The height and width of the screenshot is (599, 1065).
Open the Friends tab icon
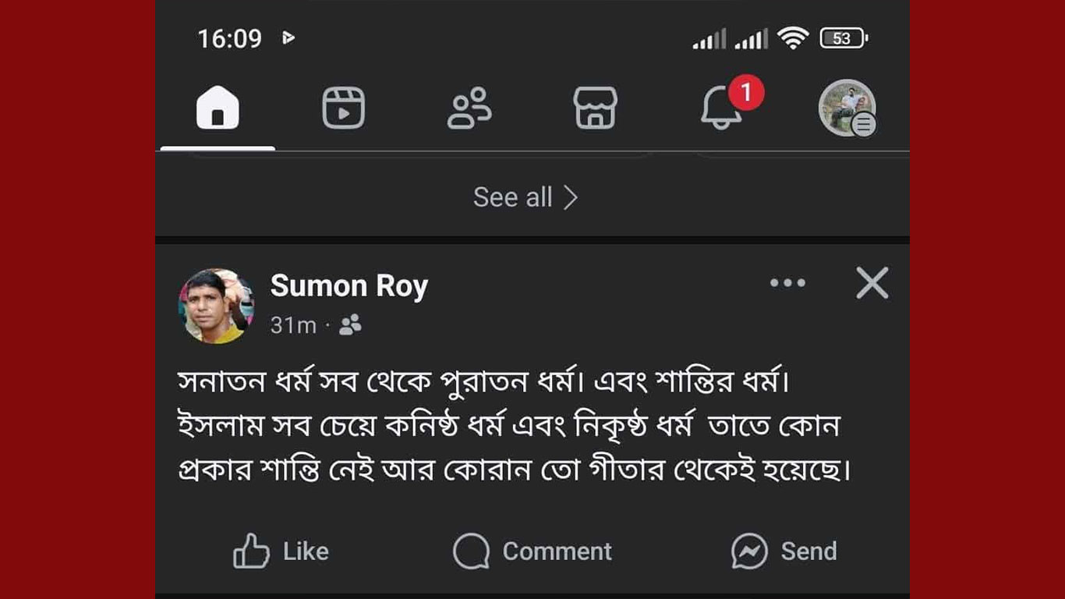[x=469, y=108]
